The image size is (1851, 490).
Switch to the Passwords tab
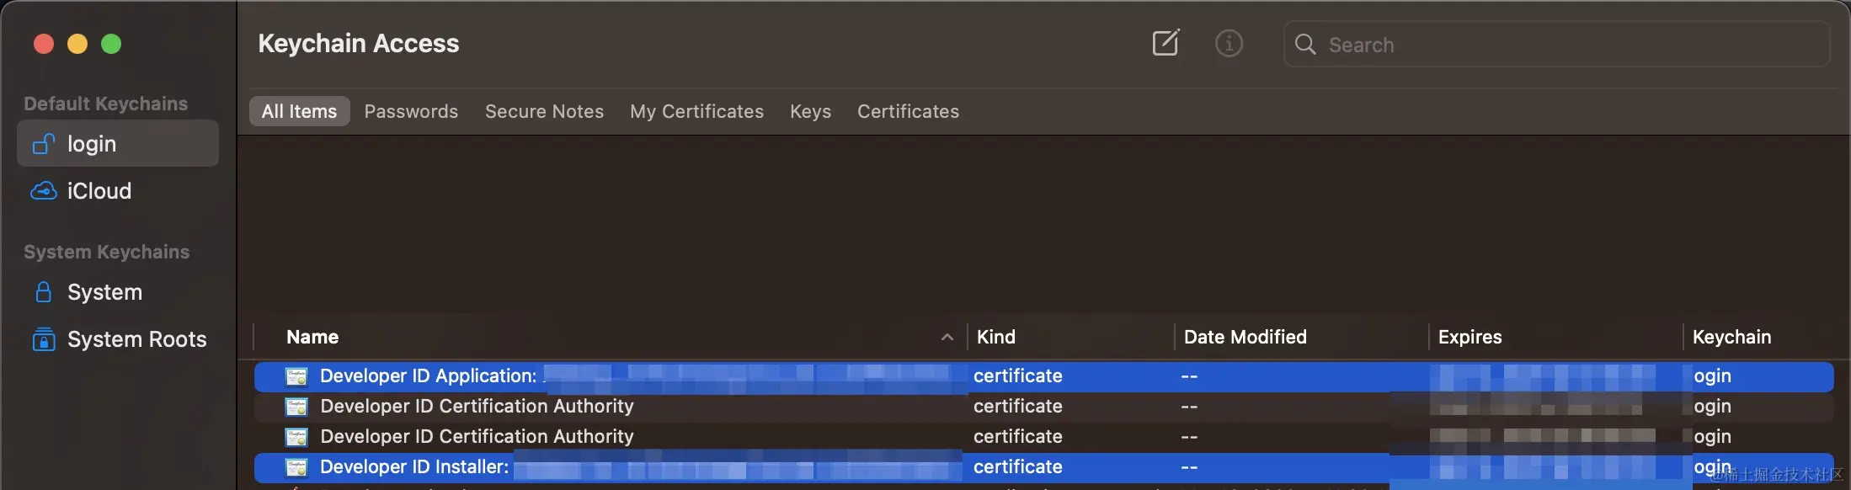pos(411,111)
